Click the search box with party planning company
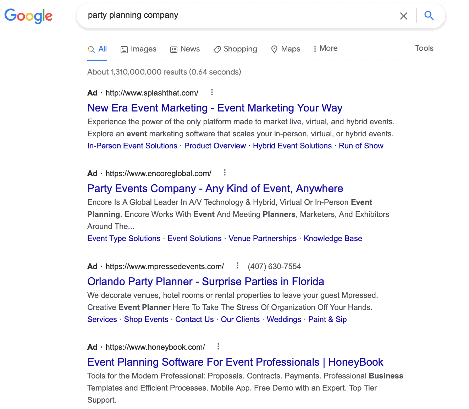 [241, 15]
